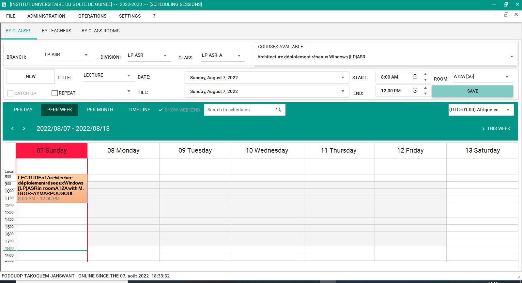Open the repeat frequency dropdown
Viewport: 522px width, 283px height.
coord(129,91)
